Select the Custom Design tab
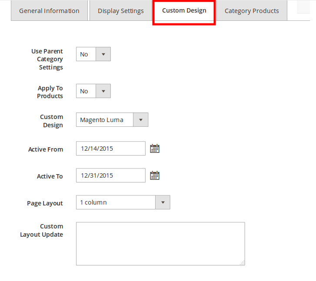The width and height of the screenshot is (316, 281). point(184,10)
